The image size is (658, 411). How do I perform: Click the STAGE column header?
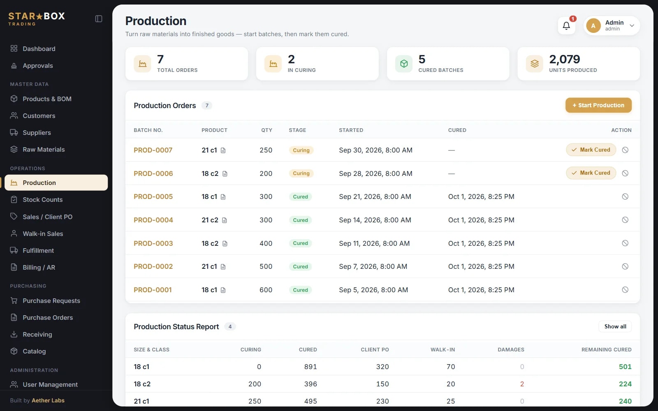(x=297, y=130)
